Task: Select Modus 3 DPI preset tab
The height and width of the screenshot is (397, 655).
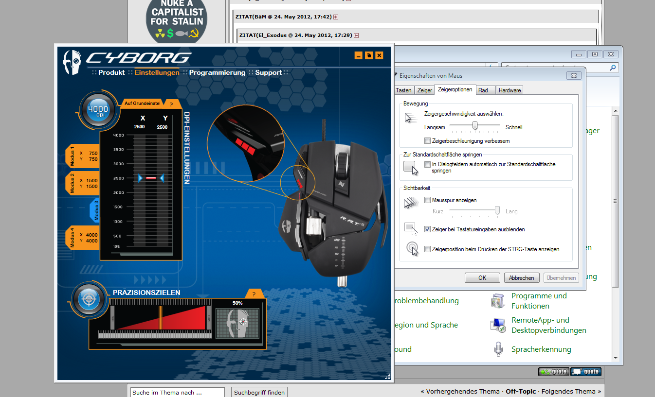Action: 95,210
